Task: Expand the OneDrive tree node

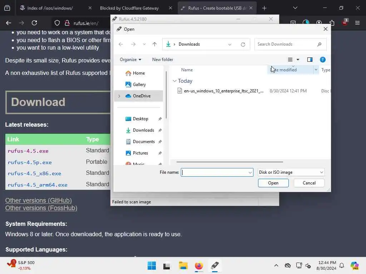Action: click(119, 96)
